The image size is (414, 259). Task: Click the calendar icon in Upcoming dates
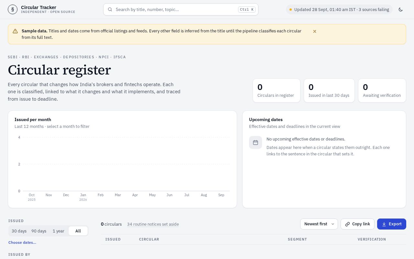[256, 142]
